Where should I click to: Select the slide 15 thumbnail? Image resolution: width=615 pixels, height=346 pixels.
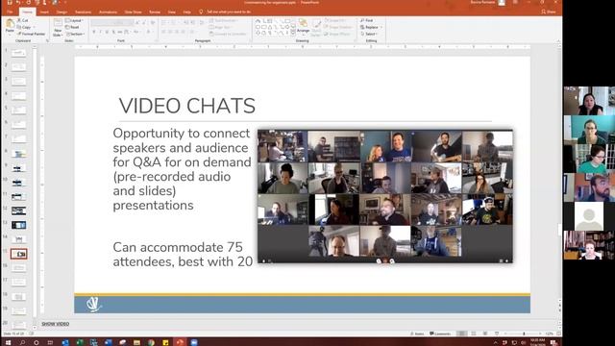coord(19,254)
